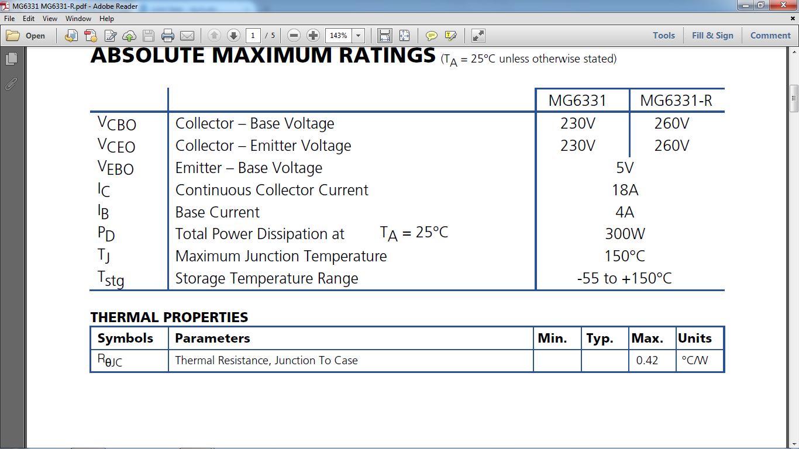Viewport: 799px width, 449px height.
Task: Click the Save floppy disk icon
Action: (149, 36)
